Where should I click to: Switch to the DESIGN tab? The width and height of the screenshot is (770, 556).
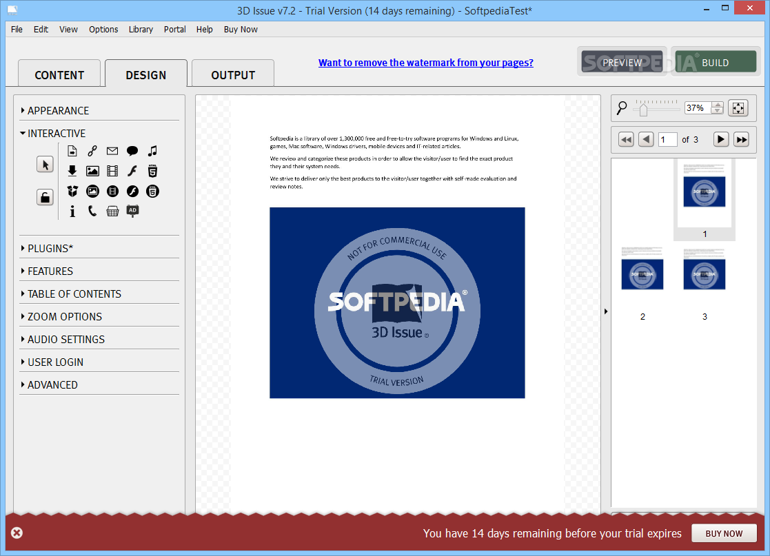click(x=146, y=74)
